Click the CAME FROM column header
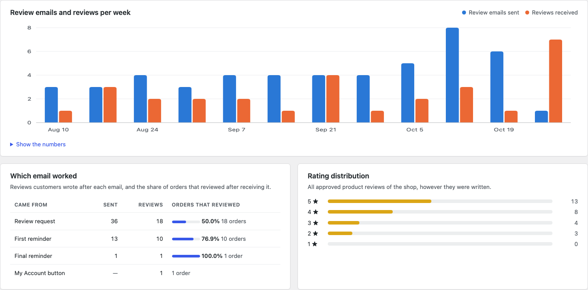Image resolution: width=588 pixels, height=290 pixels. [31, 205]
